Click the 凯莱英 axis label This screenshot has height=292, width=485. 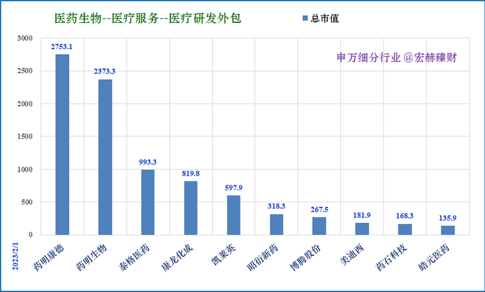[223, 255]
